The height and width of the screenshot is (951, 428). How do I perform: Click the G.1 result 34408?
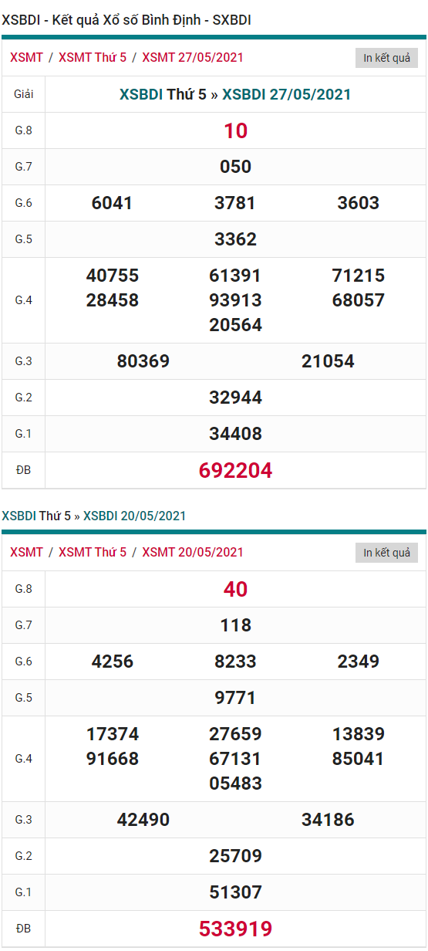click(x=235, y=434)
